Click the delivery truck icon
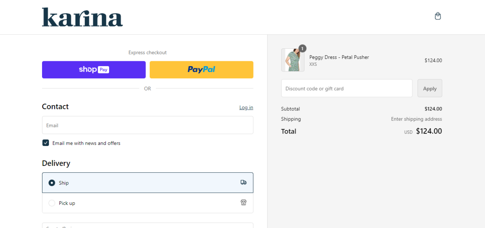The height and width of the screenshot is (228, 485). [244, 183]
